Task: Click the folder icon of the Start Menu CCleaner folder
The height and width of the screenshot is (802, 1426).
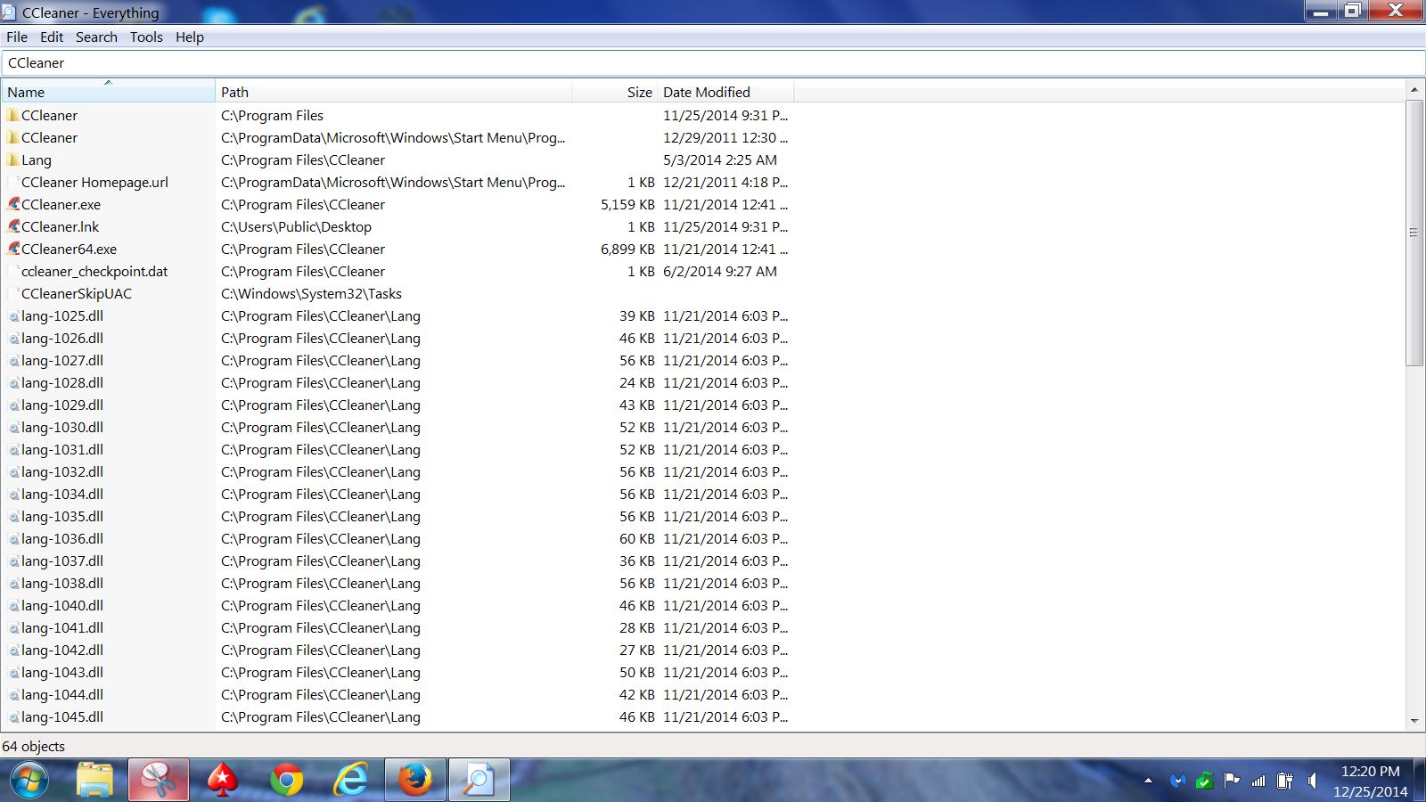Action: tap(12, 137)
